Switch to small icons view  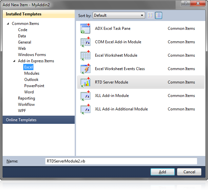[x=150, y=15]
